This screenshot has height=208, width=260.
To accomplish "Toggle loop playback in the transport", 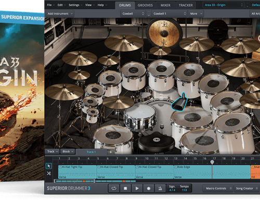I will click(x=114, y=188).
